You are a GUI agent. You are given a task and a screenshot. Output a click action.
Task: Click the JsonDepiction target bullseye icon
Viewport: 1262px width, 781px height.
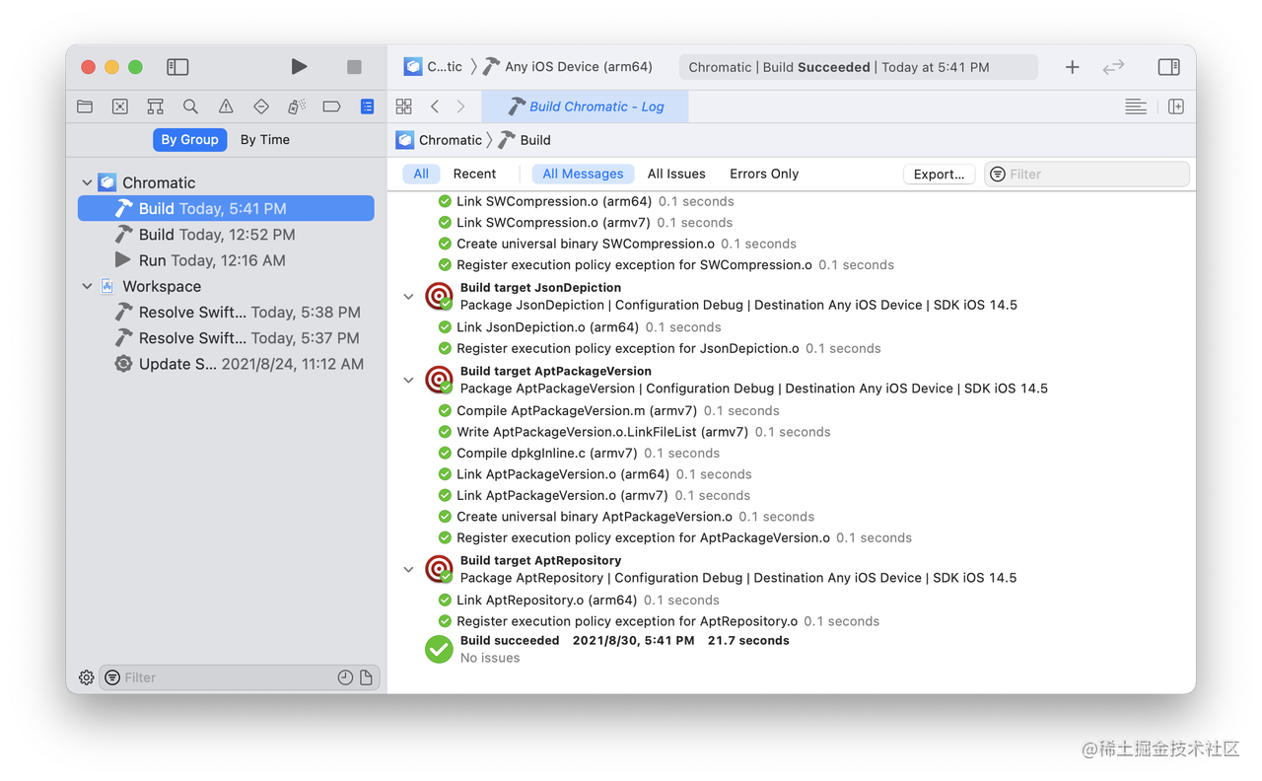pos(439,296)
